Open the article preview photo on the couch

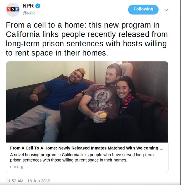point(87,102)
